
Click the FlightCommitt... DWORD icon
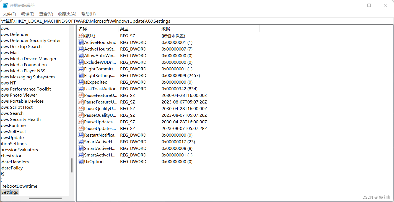click(x=81, y=69)
